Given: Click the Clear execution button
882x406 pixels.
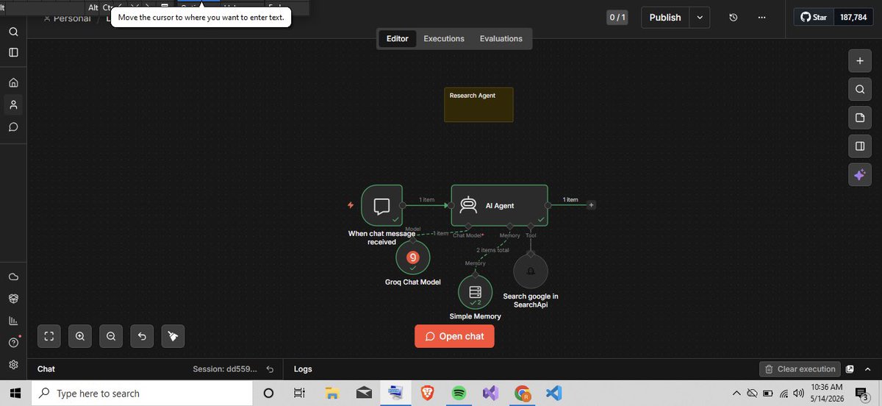Looking at the screenshot, I should pyautogui.click(x=800, y=369).
